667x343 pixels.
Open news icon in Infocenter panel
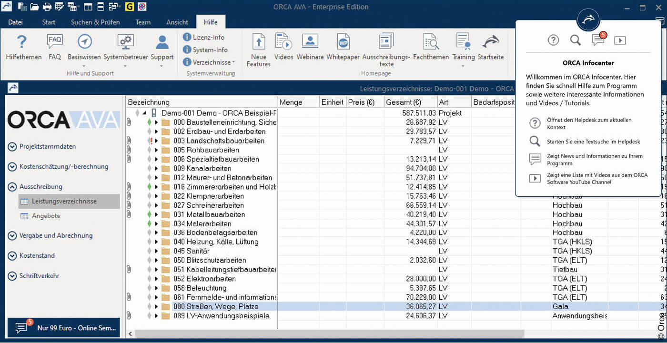pyautogui.click(x=598, y=40)
